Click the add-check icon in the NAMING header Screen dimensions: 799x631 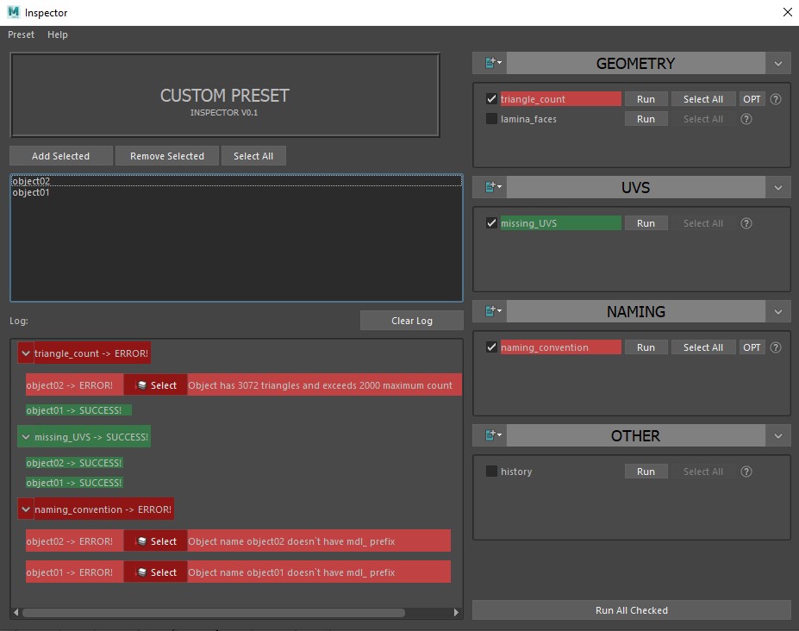(x=490, y=310)
